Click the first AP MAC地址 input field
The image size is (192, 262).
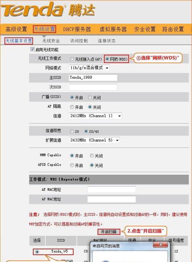click(x=111, y=190)
